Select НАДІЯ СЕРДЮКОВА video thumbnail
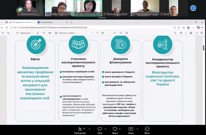This screenshot has width=206, height=135. (x=59, y=8)
